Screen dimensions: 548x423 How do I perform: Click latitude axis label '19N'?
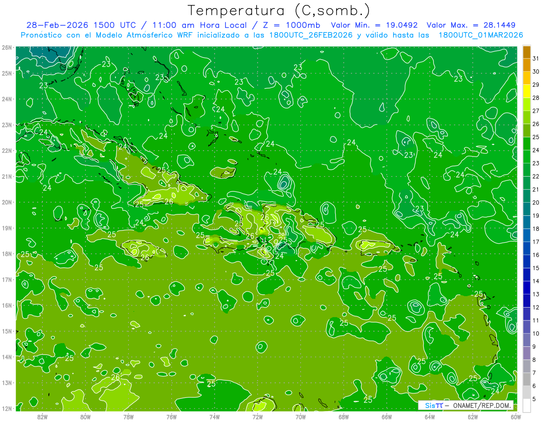pyautogui.click(x=6, y=228)
